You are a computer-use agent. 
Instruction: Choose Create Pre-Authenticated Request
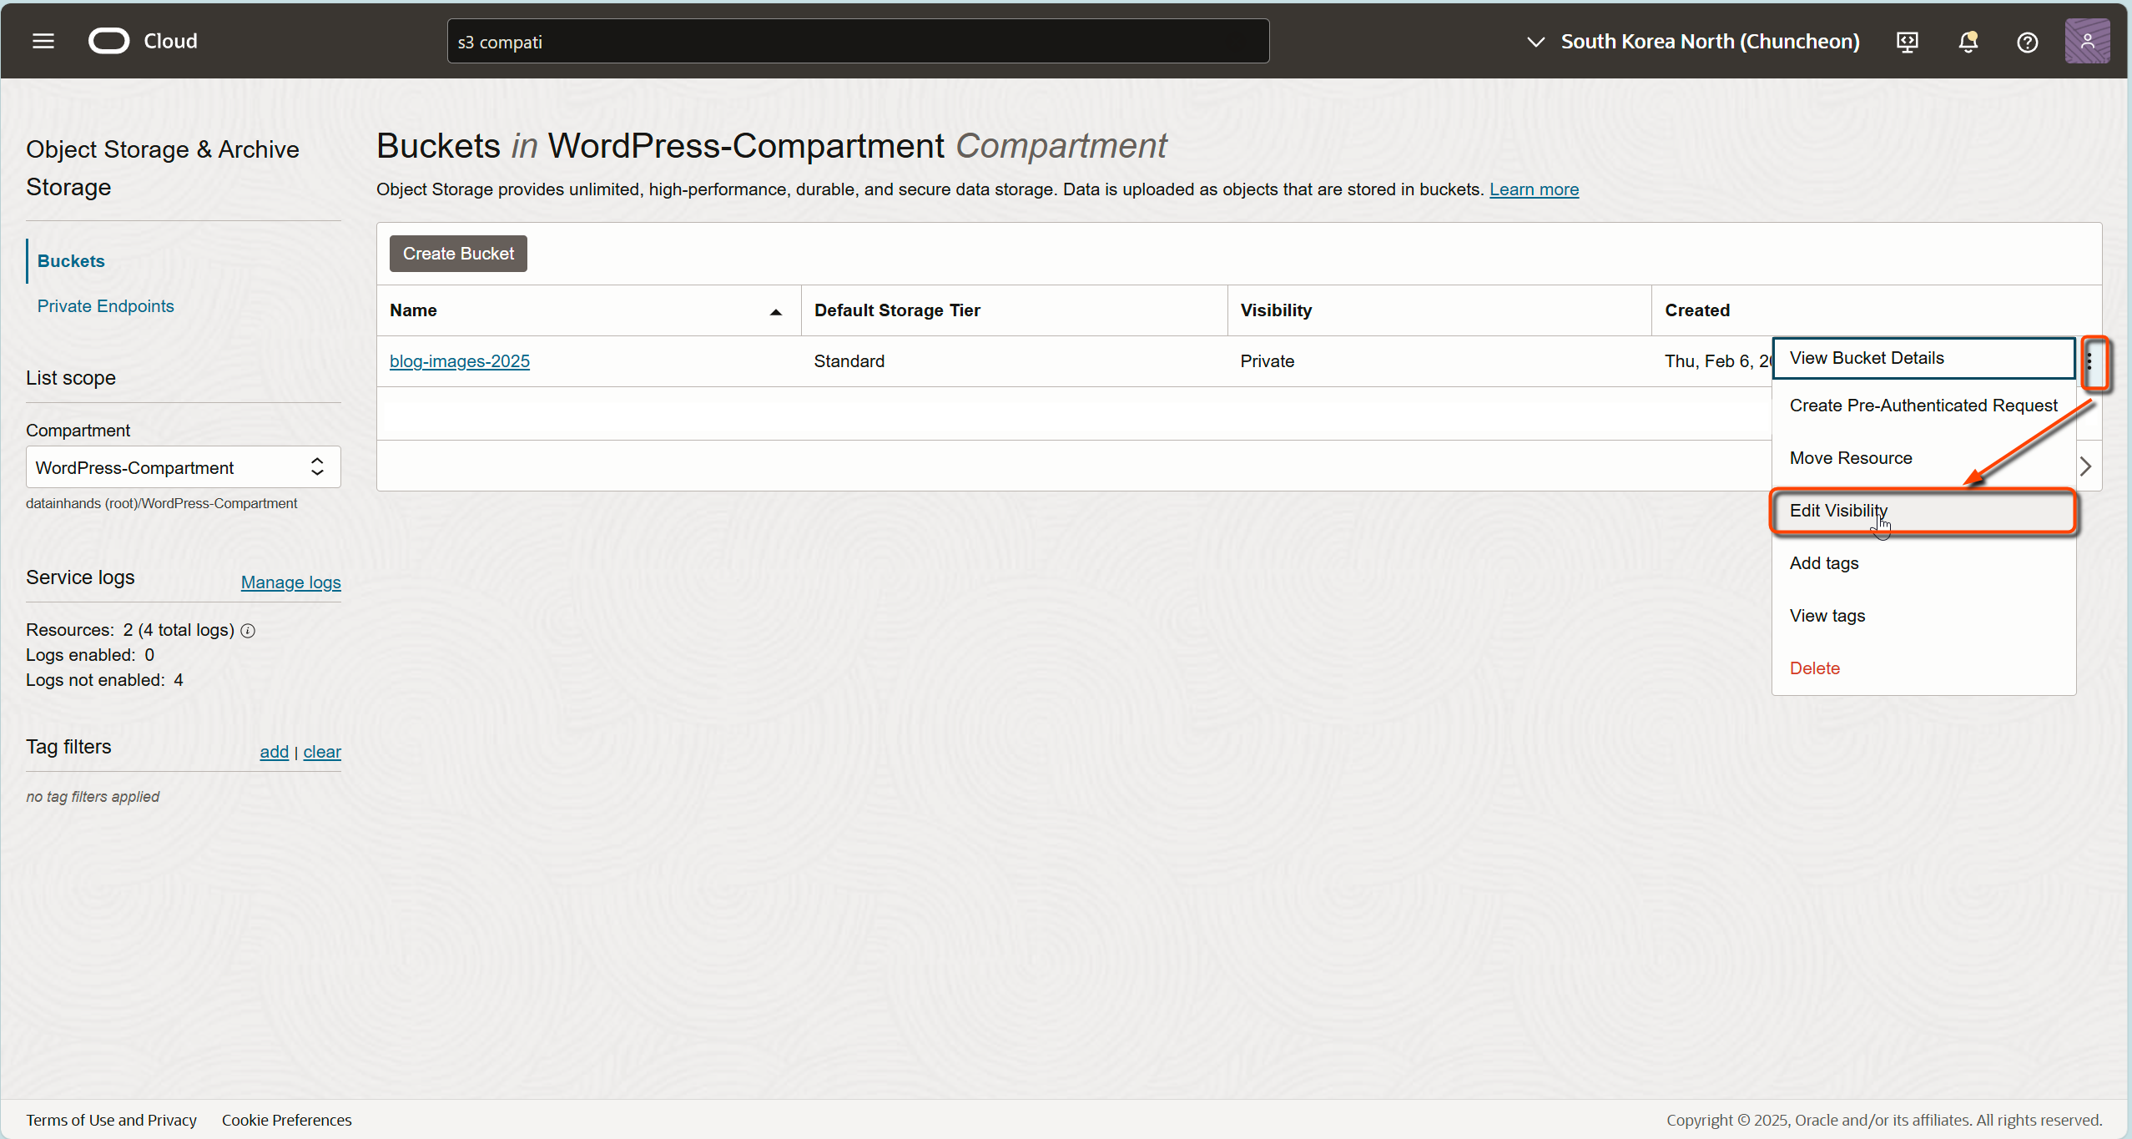[x=1923, y=406]
